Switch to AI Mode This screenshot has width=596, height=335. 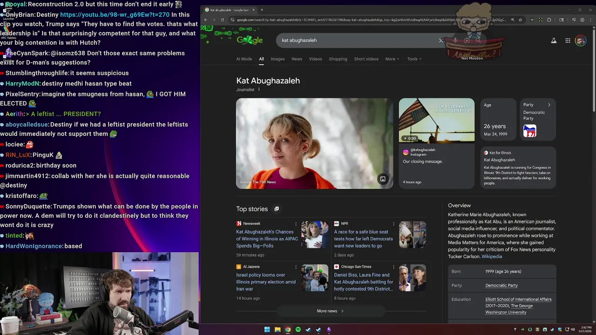[x=244, y=59]
